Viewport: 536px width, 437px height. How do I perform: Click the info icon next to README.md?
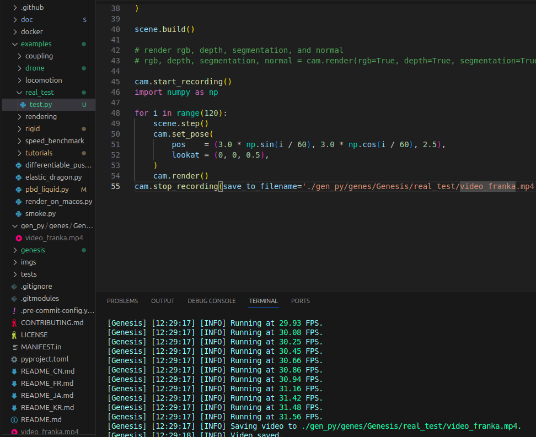point(14,420)
